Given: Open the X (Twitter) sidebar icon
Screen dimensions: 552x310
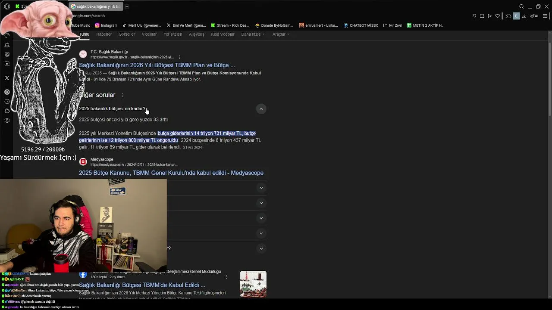Looking at the screenshot, I should 7,78.
